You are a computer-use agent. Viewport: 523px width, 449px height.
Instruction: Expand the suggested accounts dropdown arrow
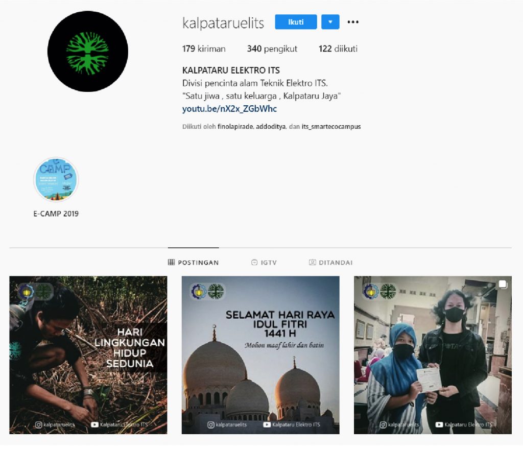[x=330, y=22]
